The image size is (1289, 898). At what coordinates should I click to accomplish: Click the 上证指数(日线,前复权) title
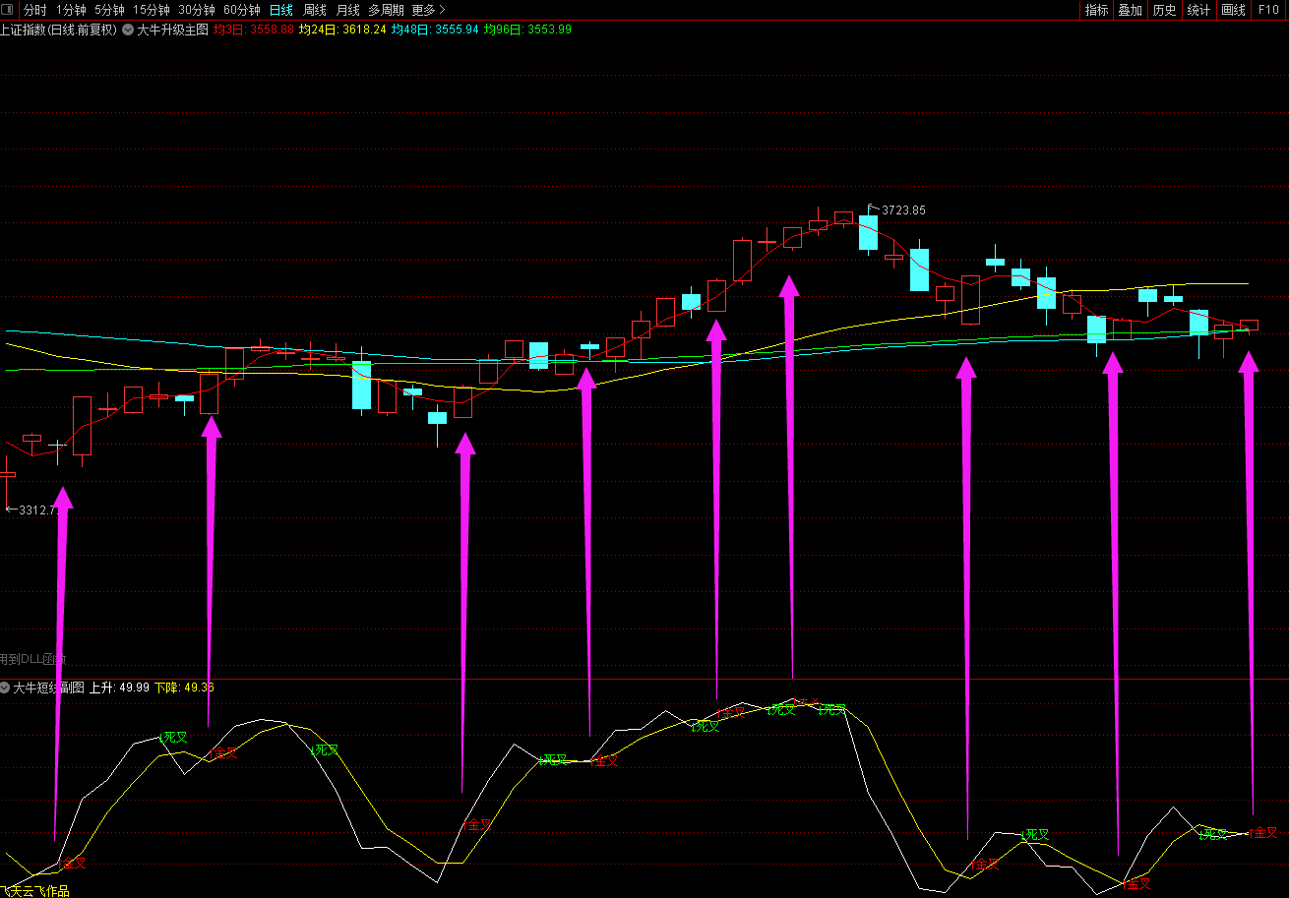(x=59, y=30)
